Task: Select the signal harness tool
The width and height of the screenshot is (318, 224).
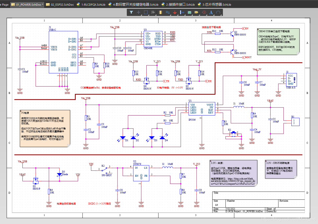Action: 182,12
